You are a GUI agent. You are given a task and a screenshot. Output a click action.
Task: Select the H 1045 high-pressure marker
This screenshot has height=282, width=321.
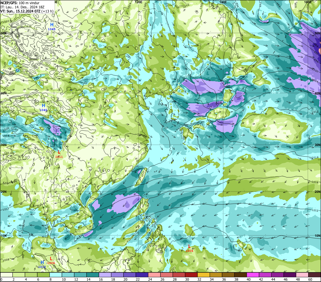[x=52, y=27]
